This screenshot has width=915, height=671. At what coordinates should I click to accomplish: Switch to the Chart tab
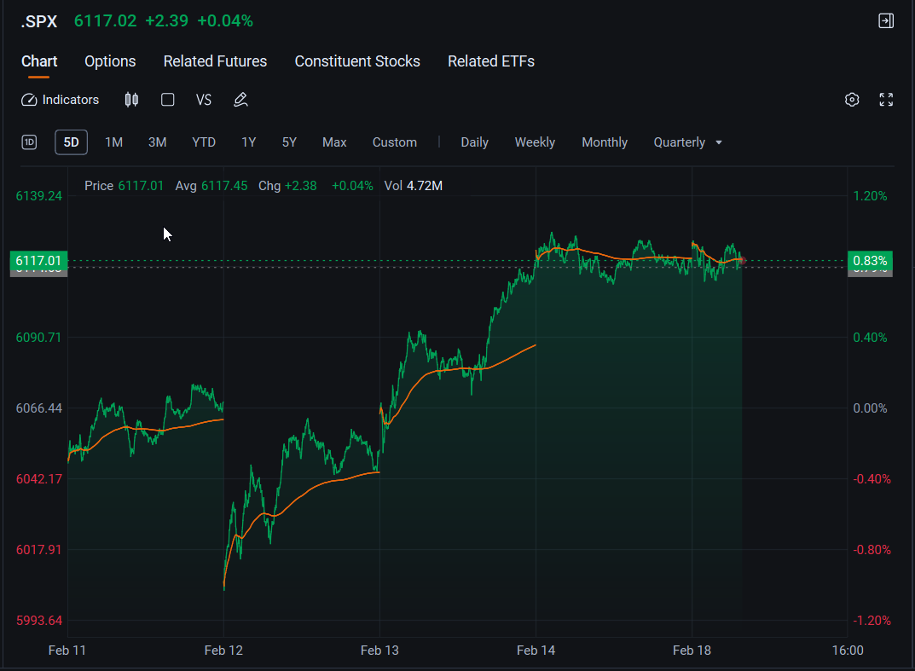[39, 61]
